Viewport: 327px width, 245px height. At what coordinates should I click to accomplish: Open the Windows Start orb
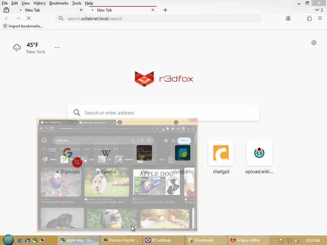click(x=8, y=240)
